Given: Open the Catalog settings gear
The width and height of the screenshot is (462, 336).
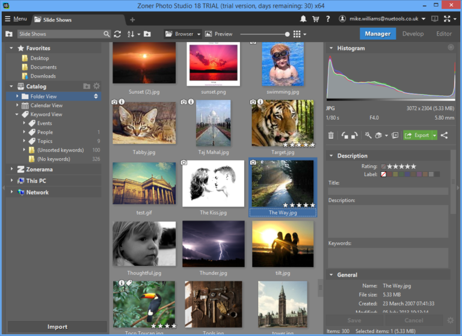Looking at the screenshot, I should pyautogui.click(x=97, y=87).
